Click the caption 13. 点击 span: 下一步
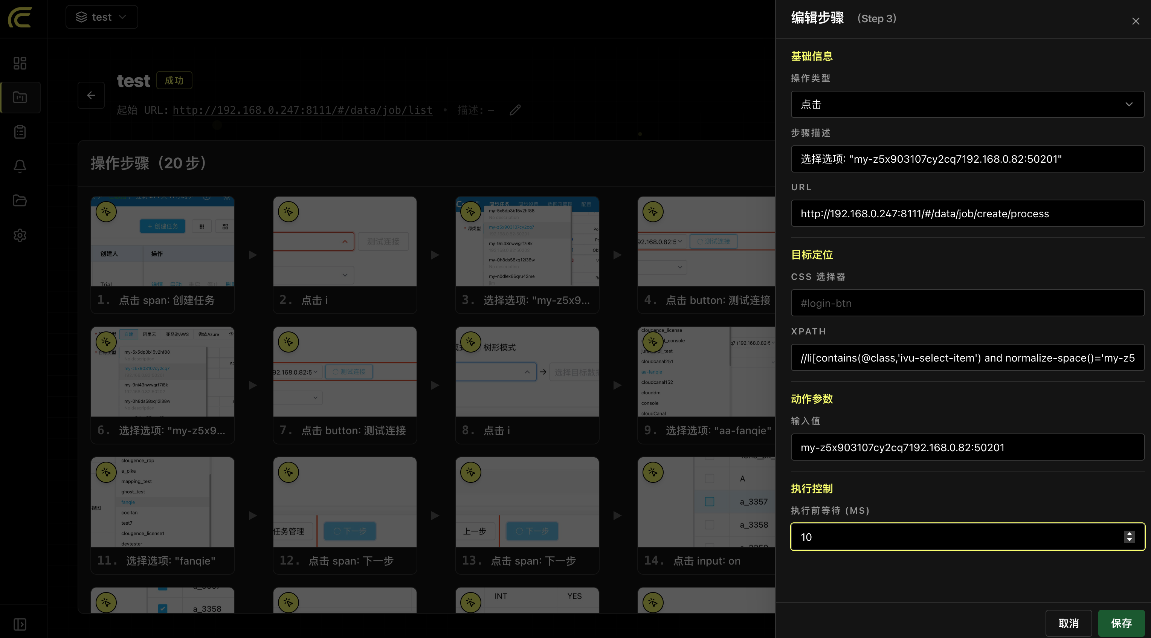This screenshot has width=1151, height=638. [519, 561]
